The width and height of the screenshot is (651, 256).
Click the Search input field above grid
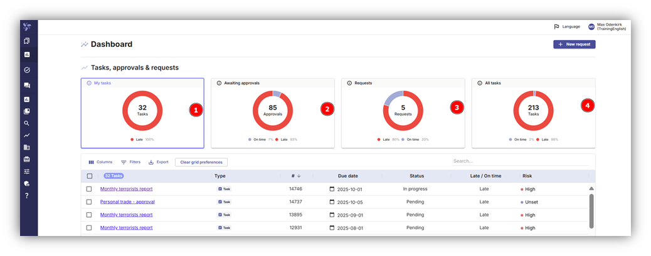(520, 161)
